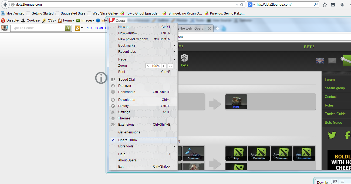Click the Opera menu button
This screenshot has height=184, width=351.
(x=118, y=20)
